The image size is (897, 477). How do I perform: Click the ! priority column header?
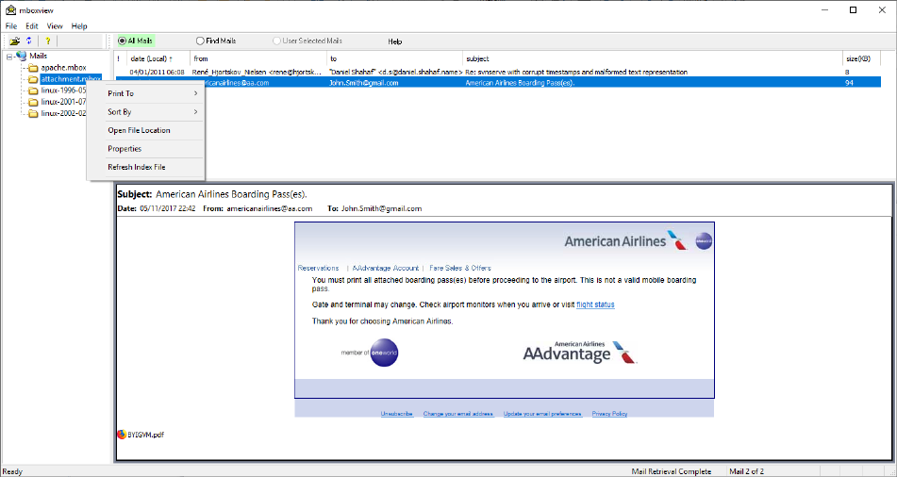click(120, 58)
